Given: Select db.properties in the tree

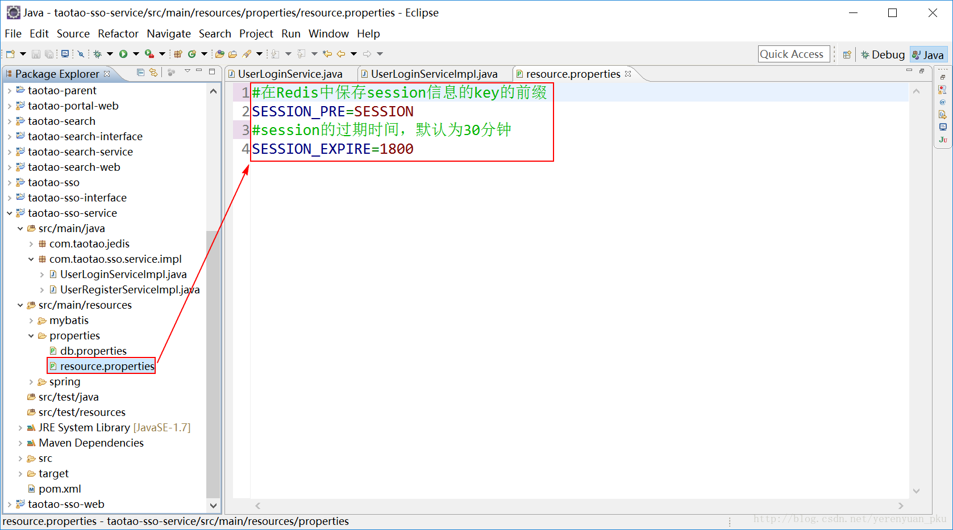Looking at the screenshot, I should pyautogui.click(x=93, y=351).
